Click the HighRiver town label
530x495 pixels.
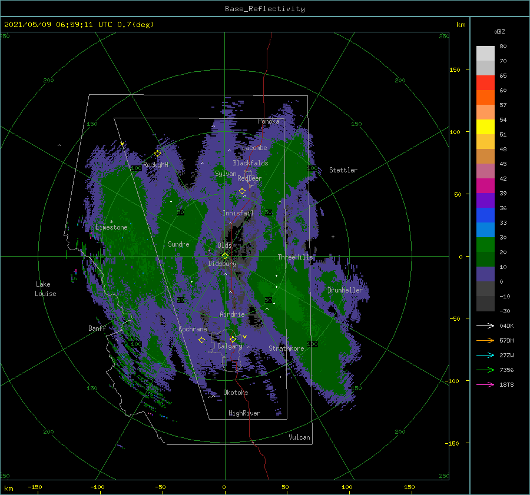click(x=244, y=413)
